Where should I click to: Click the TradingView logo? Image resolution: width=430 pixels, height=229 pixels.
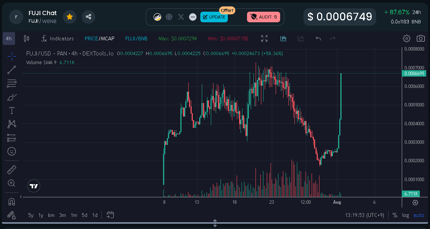pyautogui.click(x=34, y=186)
